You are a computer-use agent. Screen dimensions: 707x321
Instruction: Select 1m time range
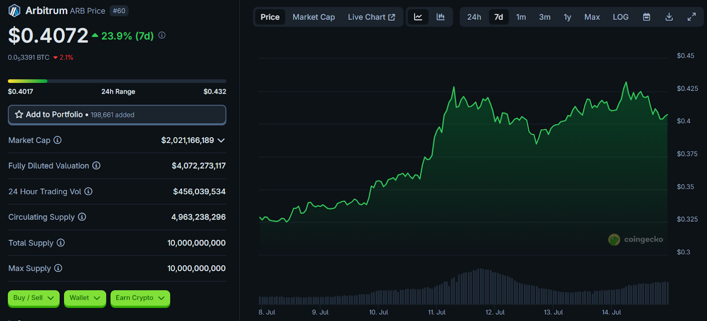click(521, 17)
